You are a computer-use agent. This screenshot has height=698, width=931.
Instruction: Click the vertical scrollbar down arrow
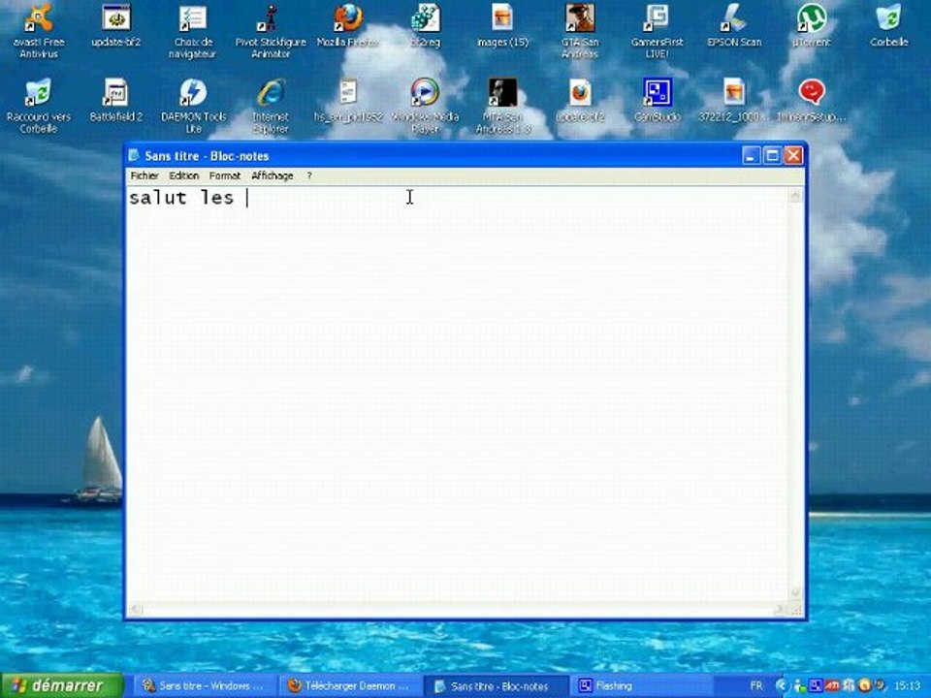pyautogui.click(x=795, y=593)
